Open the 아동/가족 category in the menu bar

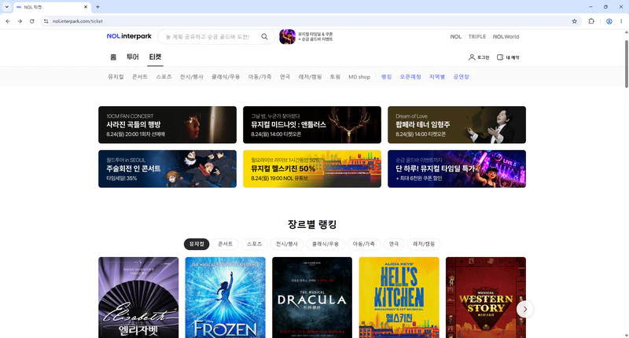(x=259, y=76)
